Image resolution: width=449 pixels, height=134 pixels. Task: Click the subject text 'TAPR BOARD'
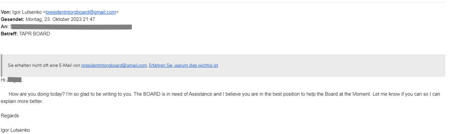pyautogui.click(x=35, y=34)
